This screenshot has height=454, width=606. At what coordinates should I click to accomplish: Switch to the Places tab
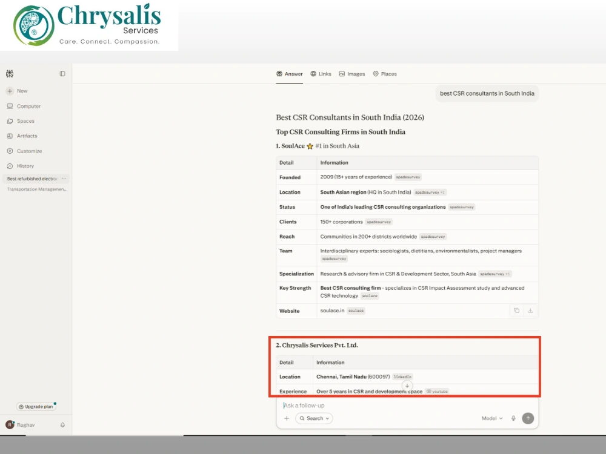385,74
